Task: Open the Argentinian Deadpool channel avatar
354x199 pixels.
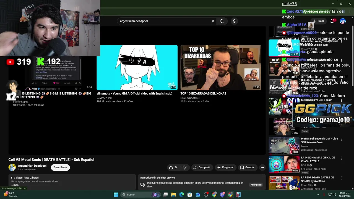Action: (x=12, y=167)
